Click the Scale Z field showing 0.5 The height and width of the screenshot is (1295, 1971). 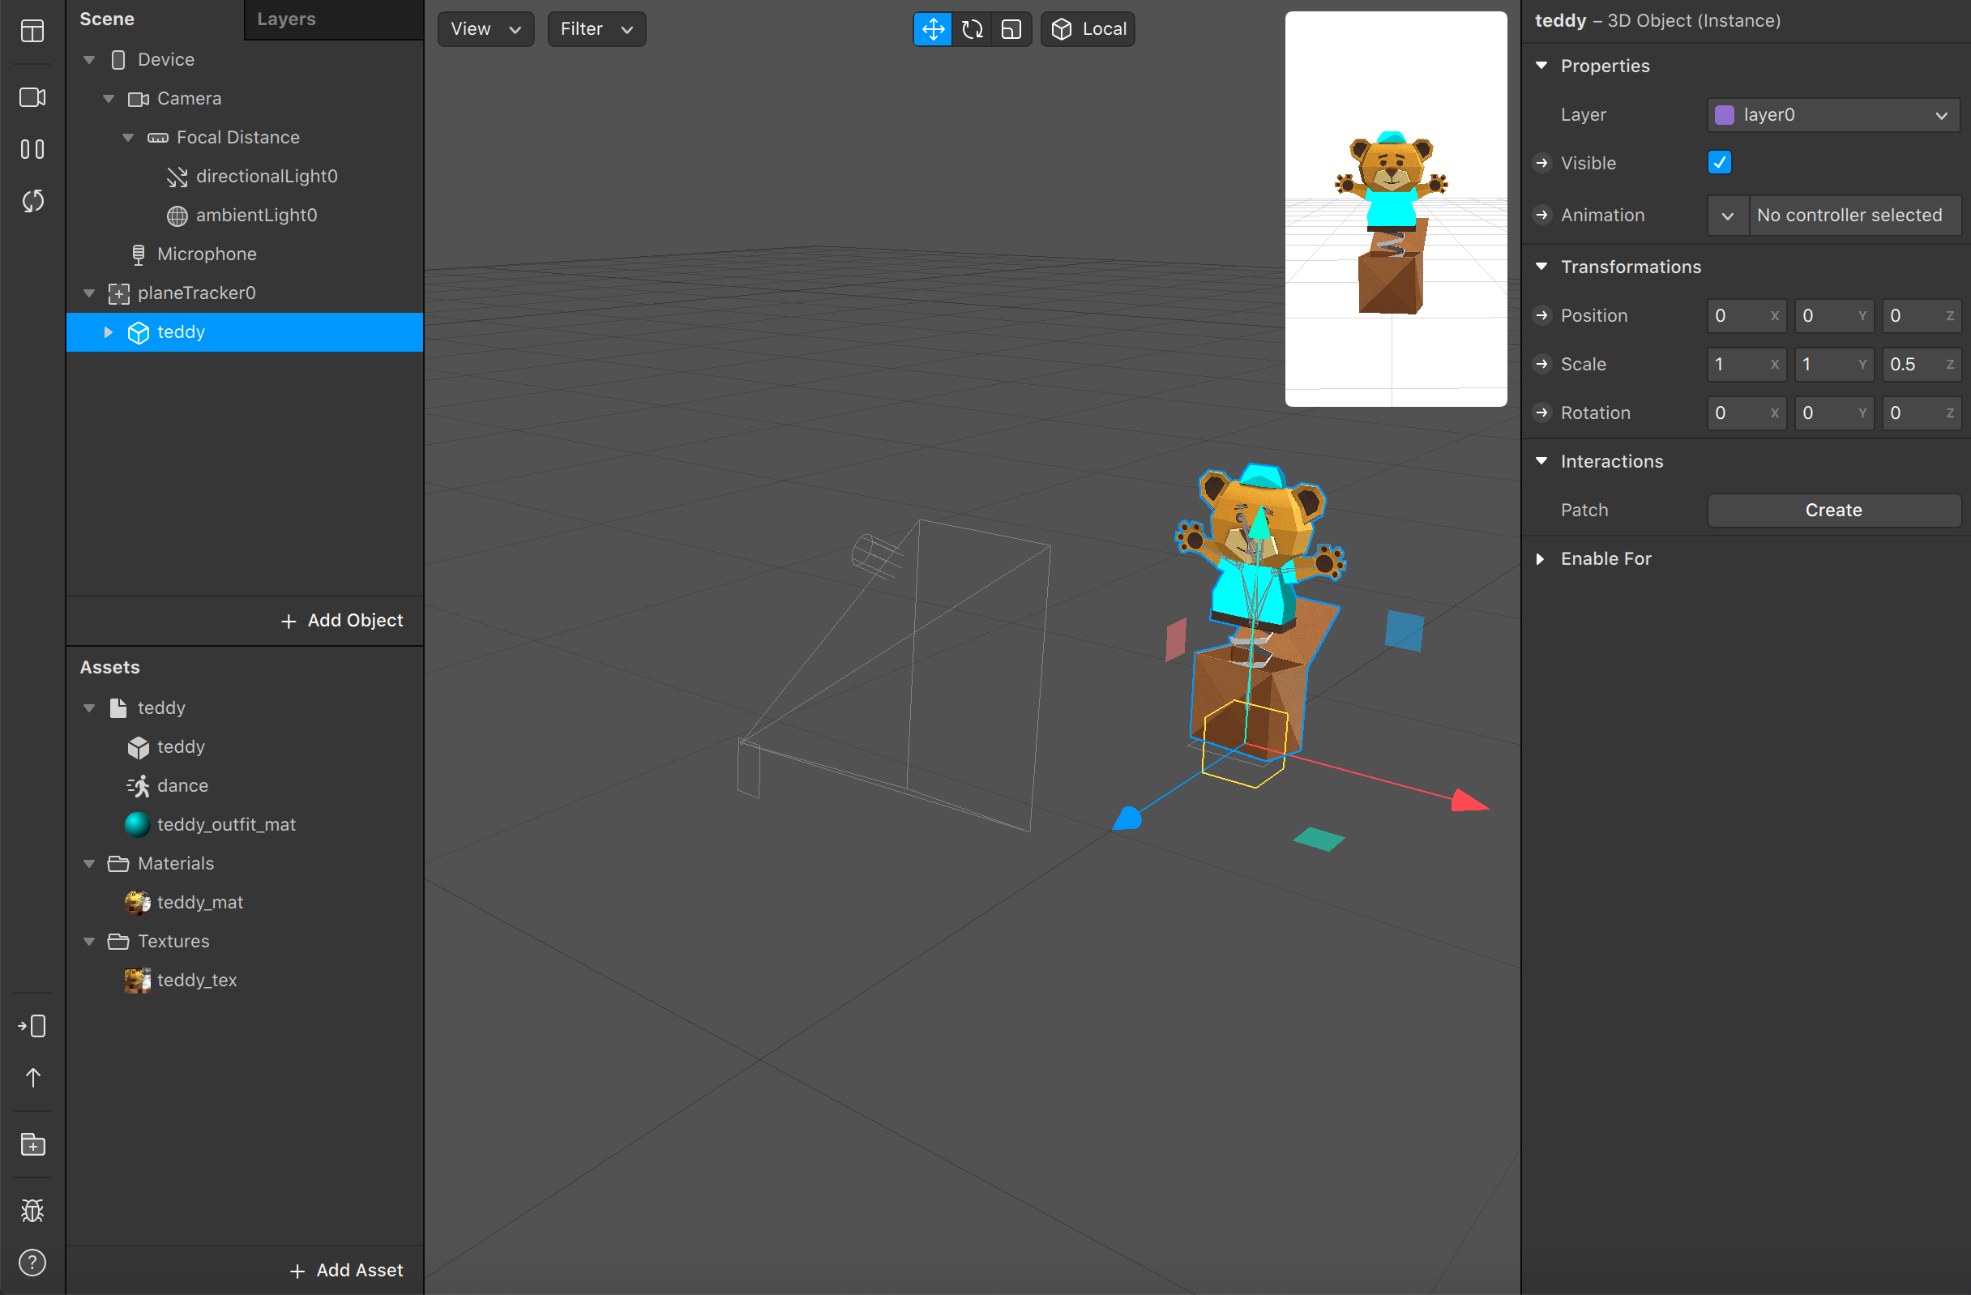click(x=1922, y=365)
